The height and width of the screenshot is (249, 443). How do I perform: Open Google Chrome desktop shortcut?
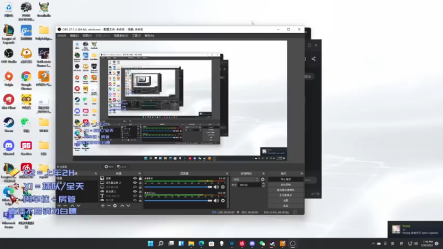point(26,80)
